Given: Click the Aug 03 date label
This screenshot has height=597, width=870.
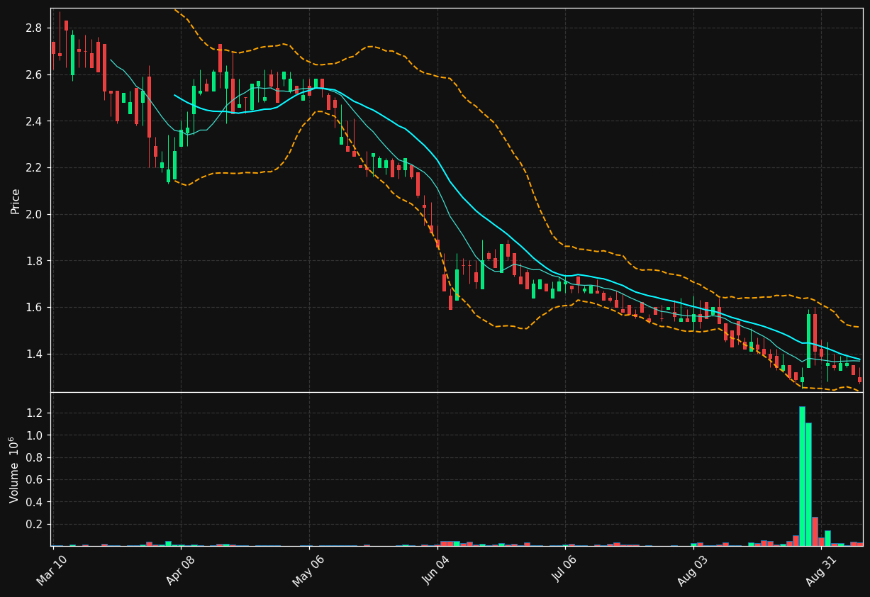Looking at the screenshot, I should [x=693, y=570].
